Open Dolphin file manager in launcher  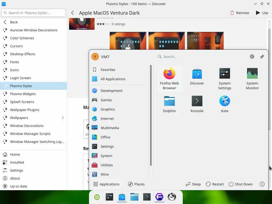click(x=169, y=104)
